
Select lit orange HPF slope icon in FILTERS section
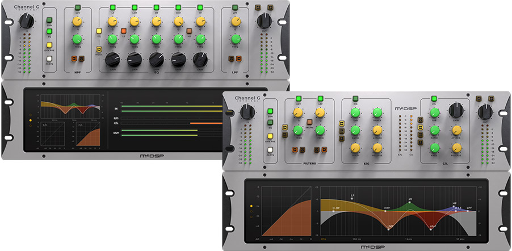click(x=295, y=150)
